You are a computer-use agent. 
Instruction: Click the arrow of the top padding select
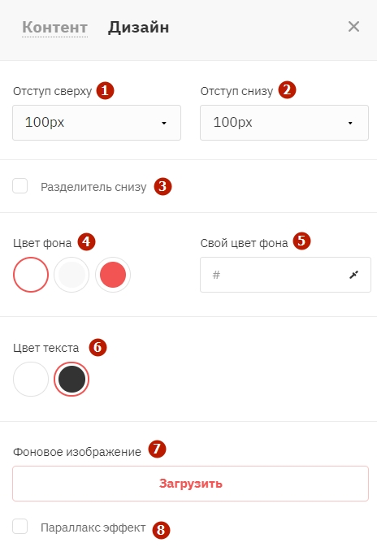164,124
